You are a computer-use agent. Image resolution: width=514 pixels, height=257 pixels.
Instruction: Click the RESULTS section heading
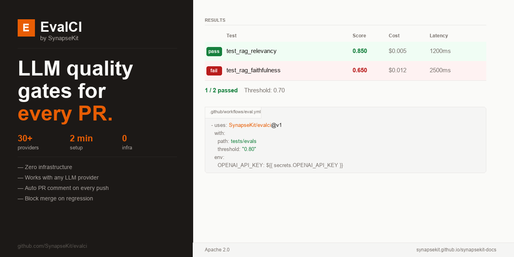tap(215, 20)
